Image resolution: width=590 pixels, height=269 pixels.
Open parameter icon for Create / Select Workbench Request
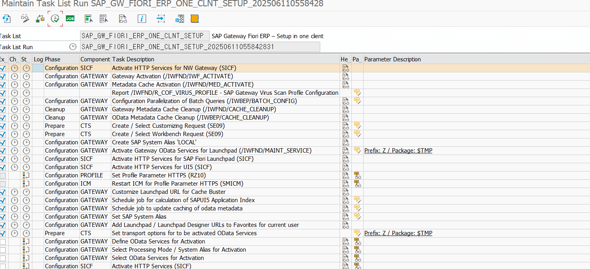pos(357,134)
